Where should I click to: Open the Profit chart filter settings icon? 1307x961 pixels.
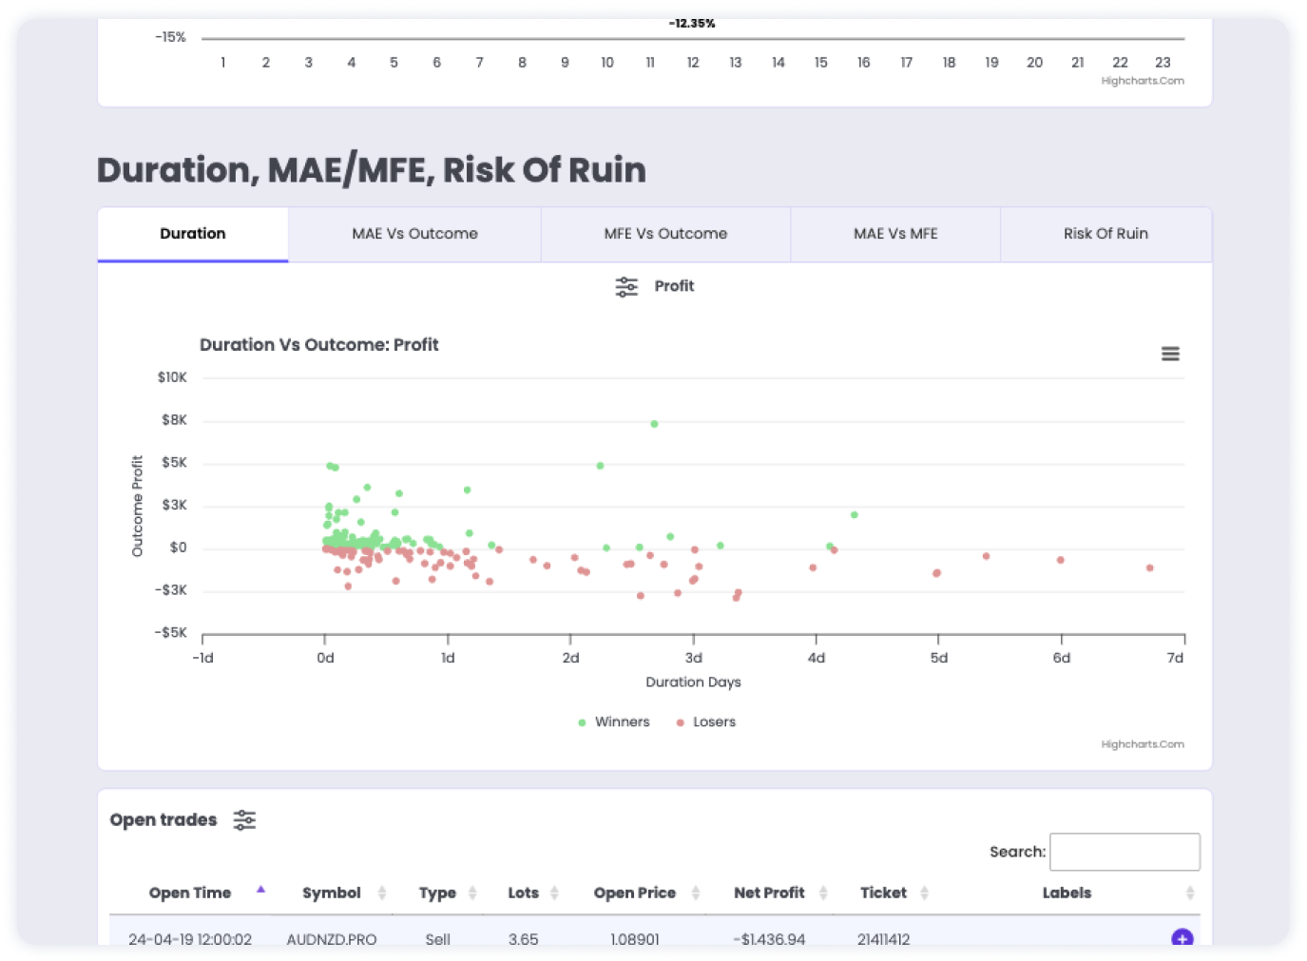[x=625, y=285]
